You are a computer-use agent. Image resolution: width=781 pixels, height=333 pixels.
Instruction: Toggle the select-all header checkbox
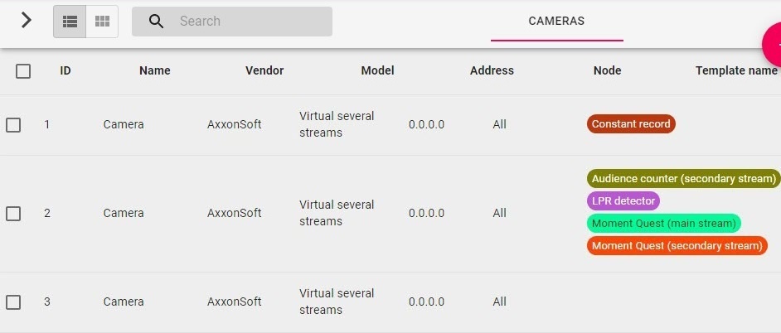coord(23,71)
